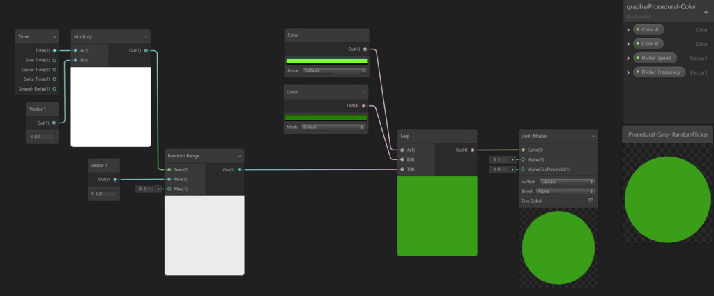
Task: Expand the Flicker Frequency property arrow
Action: click(x=628, y=72)
